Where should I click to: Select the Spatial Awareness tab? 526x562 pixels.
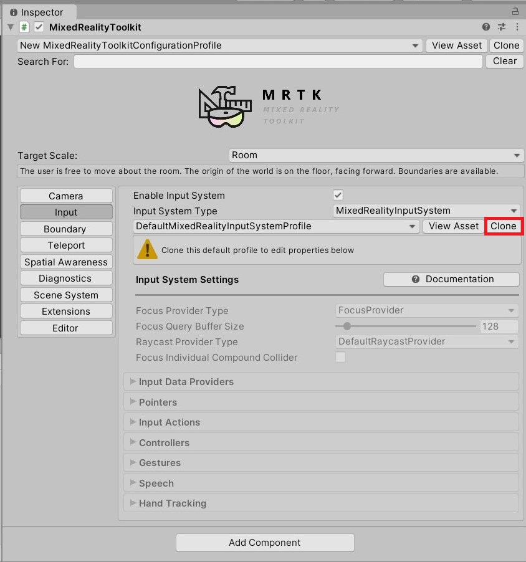[x=66, y=262]
